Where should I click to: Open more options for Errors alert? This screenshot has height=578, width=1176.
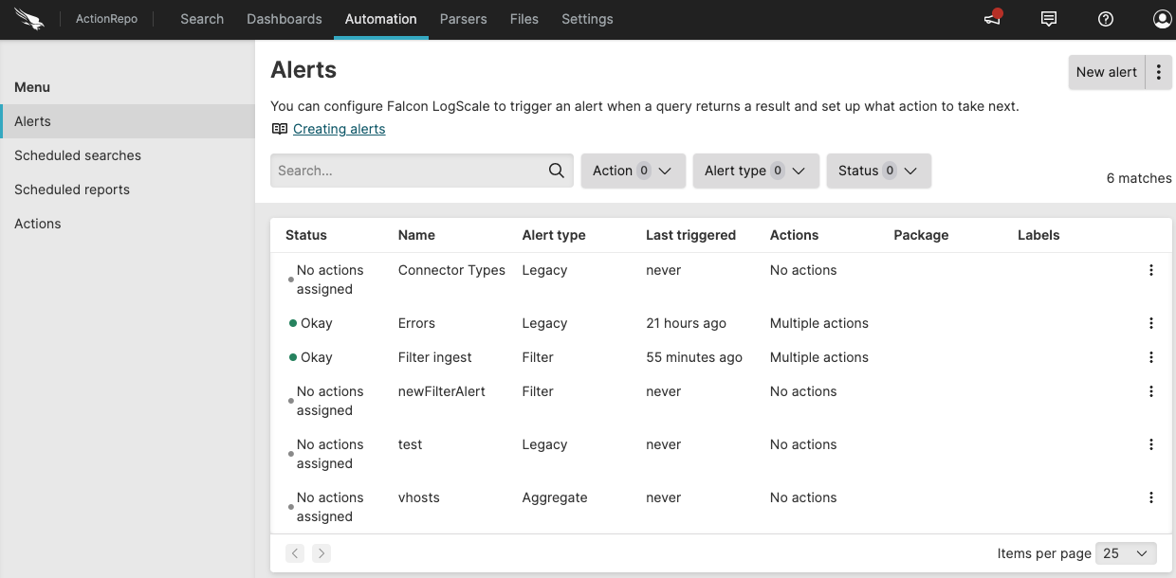tap(1151, 323)
